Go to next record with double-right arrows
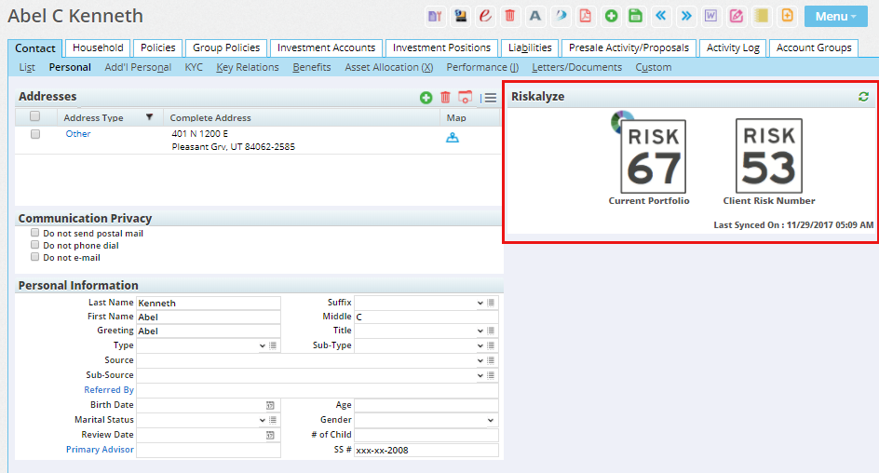 686,16
